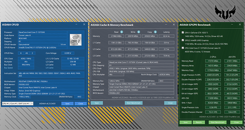Click Memory Bus 1464.2 MHz in Benchmark window
This screenshot has width=245, height=130.
click(x=116, y=81)
